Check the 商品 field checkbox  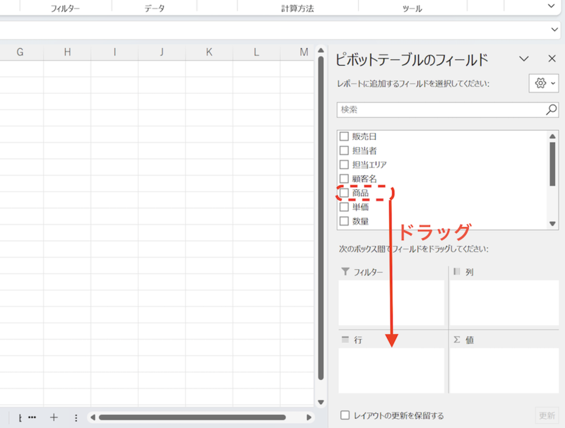pyautogui.click(x=344, y=192)
